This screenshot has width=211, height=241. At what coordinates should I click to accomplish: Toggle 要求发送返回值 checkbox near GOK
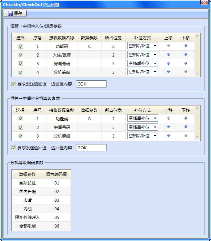[x=14, y=148]
